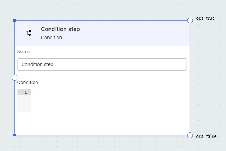226x151 pixels.
Task: Click the "Condition" label above the editor
Action: click(28, 82)
